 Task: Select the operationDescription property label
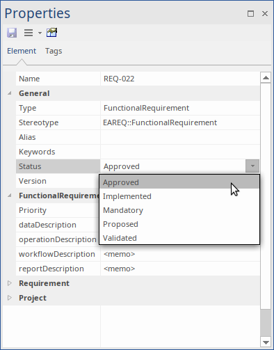coord(58,239)
